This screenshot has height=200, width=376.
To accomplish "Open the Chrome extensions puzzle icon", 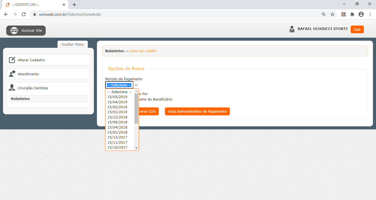I will tap(352, 14).
